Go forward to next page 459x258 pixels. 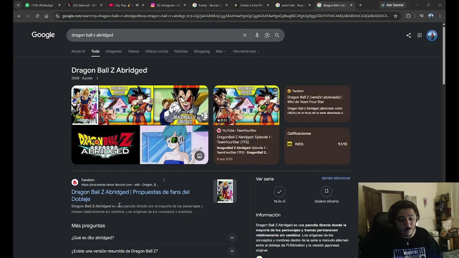[28, 16]
